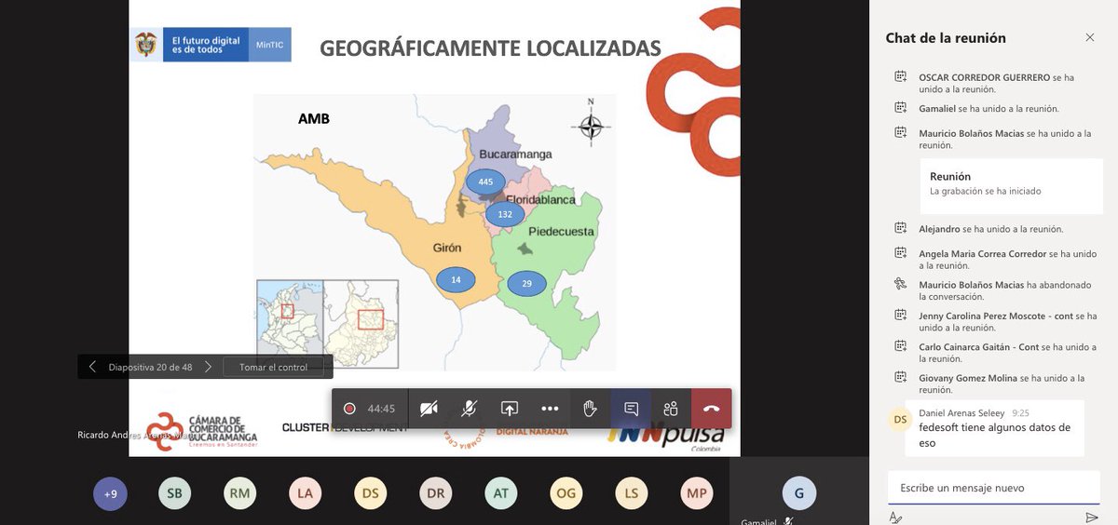Viewport: 1118px width, 525px height.
Task: Advance to the next slide
Action: pos(208,367)
